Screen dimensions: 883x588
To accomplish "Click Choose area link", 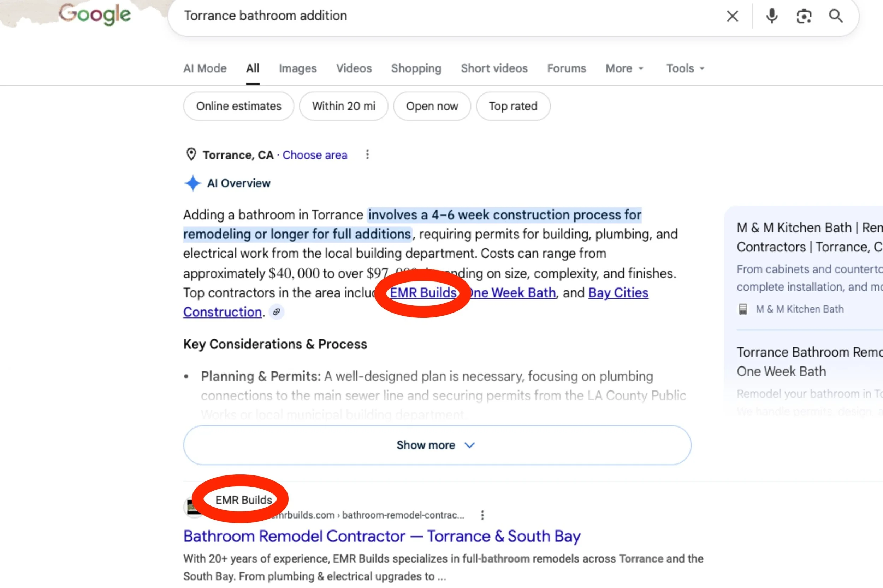I will (315, 155).
